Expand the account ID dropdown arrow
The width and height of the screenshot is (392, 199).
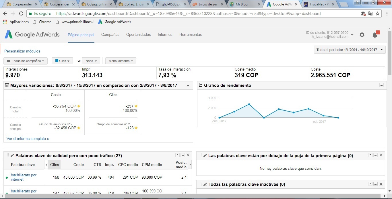(x=352, y=35)
